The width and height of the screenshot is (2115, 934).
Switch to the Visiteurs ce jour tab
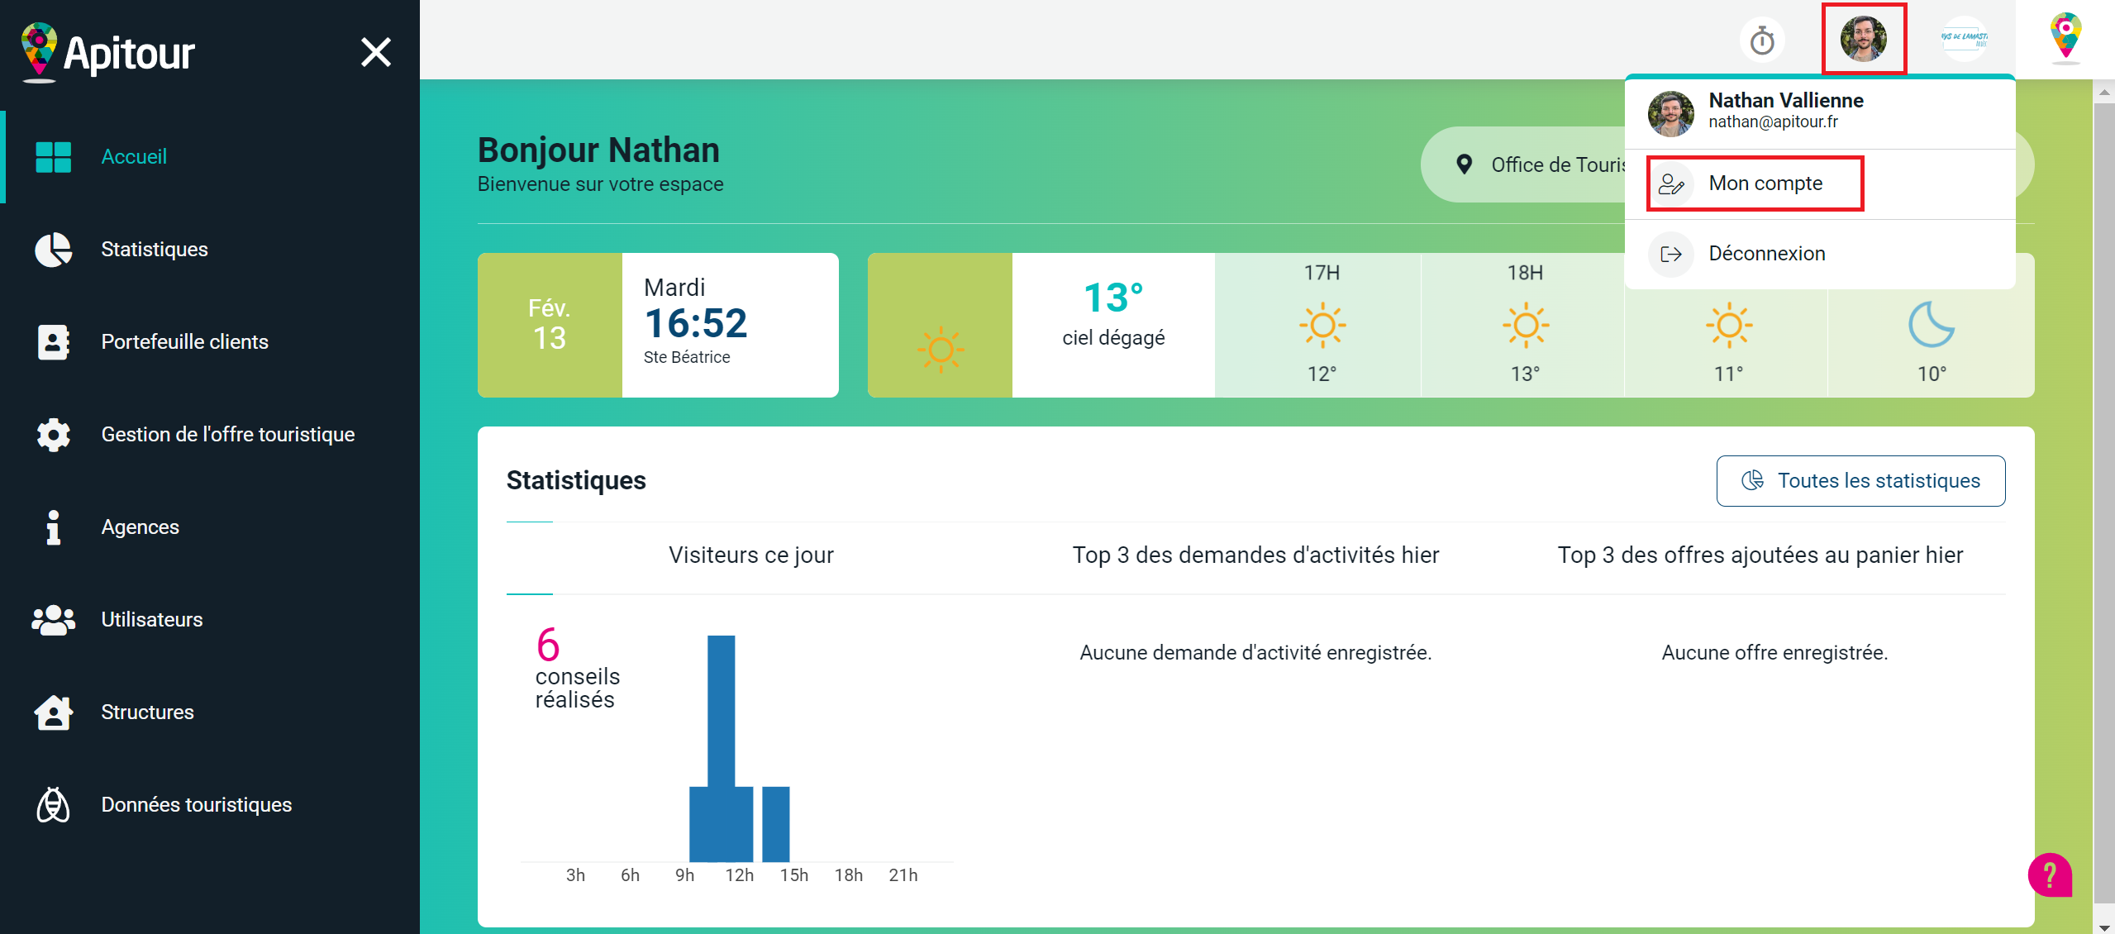[x=750, y=555]
